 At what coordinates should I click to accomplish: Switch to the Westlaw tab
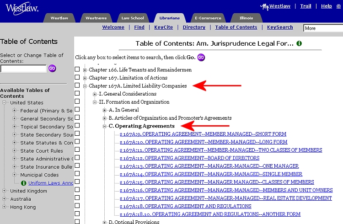[59, 18]
